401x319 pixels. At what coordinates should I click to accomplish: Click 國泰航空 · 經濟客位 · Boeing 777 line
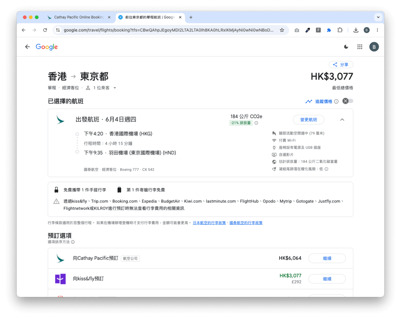tap(119, 170)
